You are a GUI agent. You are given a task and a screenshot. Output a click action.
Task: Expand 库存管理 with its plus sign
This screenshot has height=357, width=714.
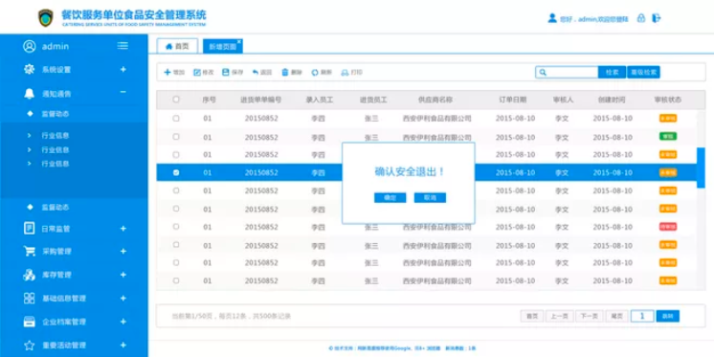[x=123, y=275]
